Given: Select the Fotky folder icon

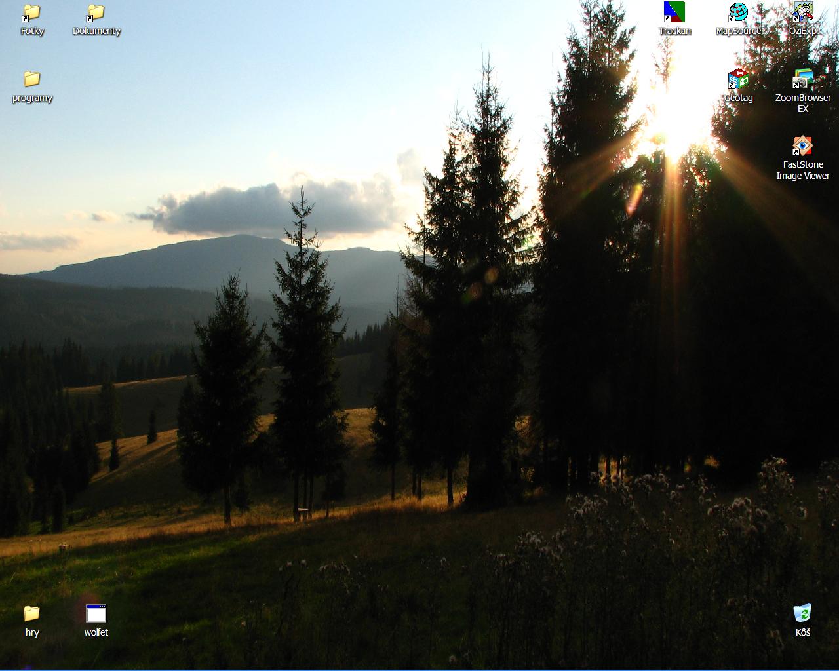Looking at the screenshot, I should pyautogui.click(x=31, y=12).
